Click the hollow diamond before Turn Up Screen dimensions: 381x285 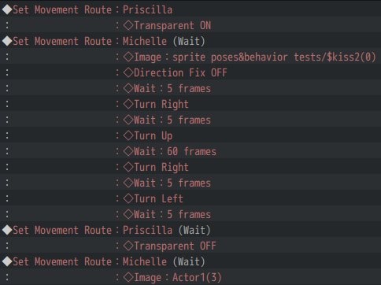click(x=128, y=135)
